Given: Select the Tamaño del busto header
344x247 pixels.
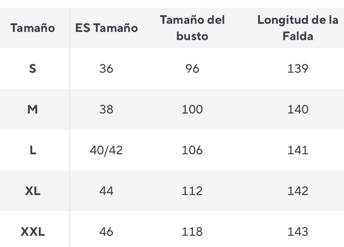Looking at the screenshot, I should [x=192, y=28].
